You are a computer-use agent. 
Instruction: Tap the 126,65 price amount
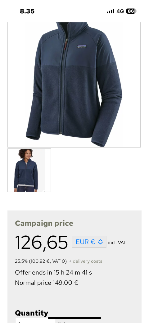[x=41, y=243]
